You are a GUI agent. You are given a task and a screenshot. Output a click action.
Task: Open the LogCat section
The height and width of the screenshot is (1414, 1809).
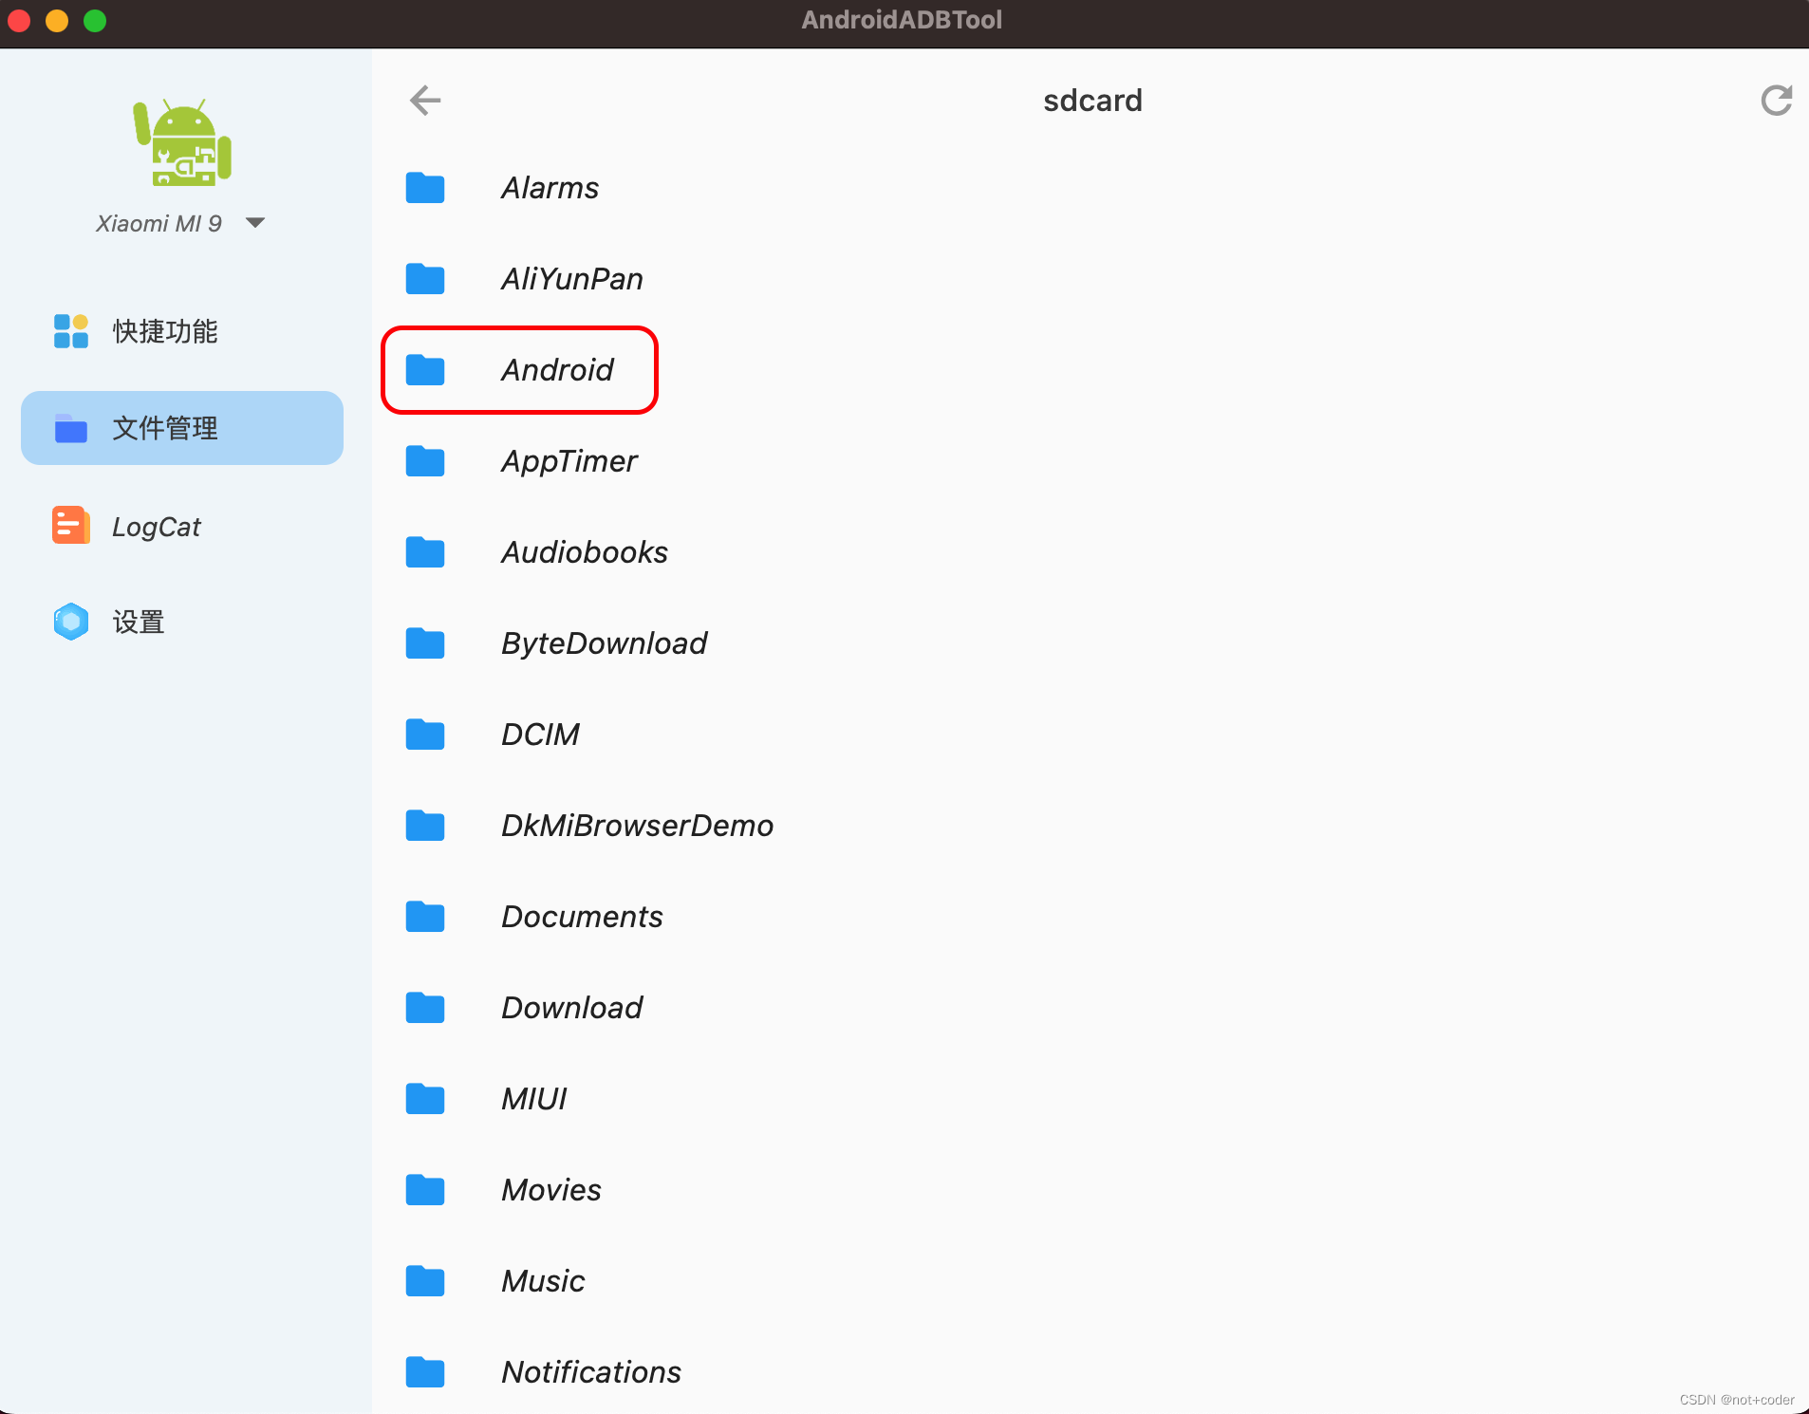click(x=157, y=527)
